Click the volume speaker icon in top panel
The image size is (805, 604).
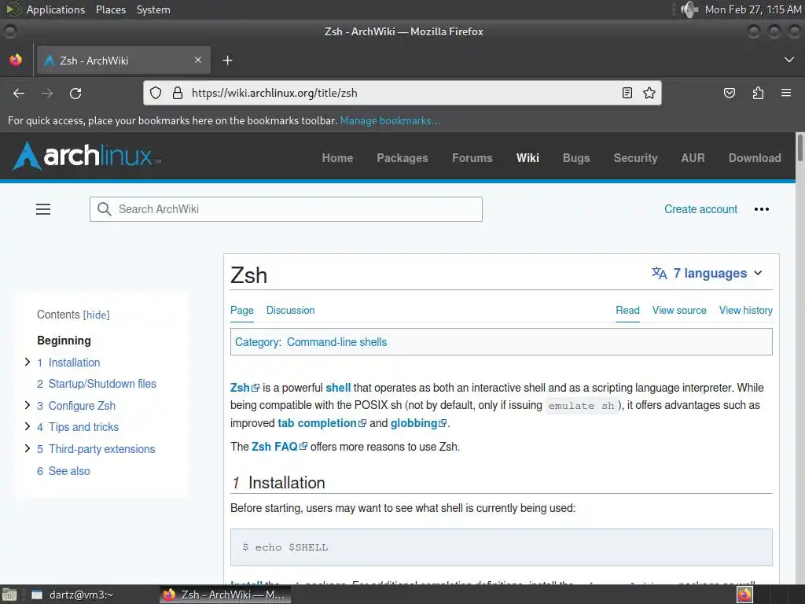tap(689, 9)
